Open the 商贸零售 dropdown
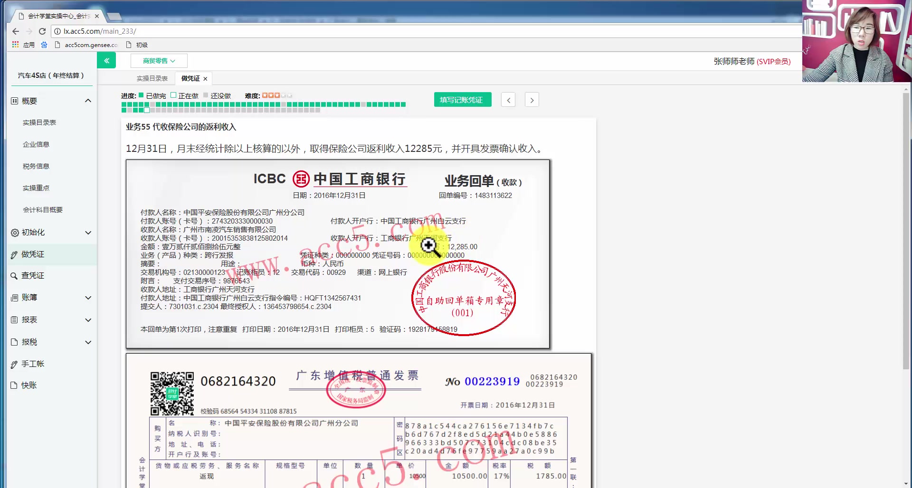912x488 pixels. point(159,61)
